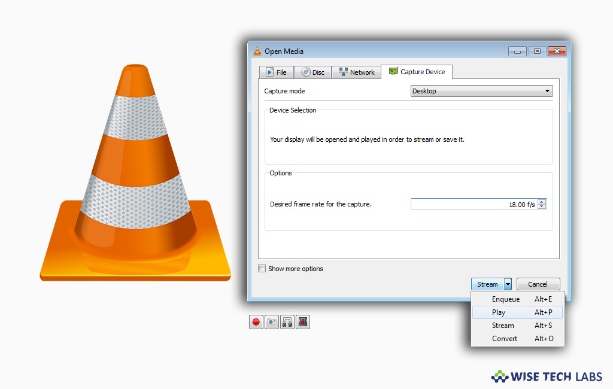Switch to the File tab
The image size is (613, 389).
(x=276, y=72)
